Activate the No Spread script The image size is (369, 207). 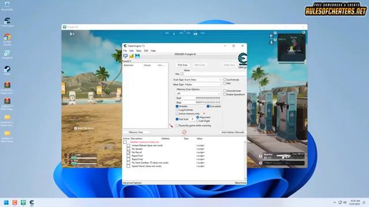(129, 149)
